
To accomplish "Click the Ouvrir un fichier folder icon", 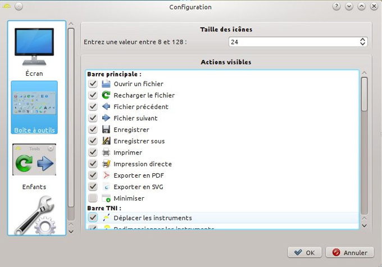I will 107,84.
